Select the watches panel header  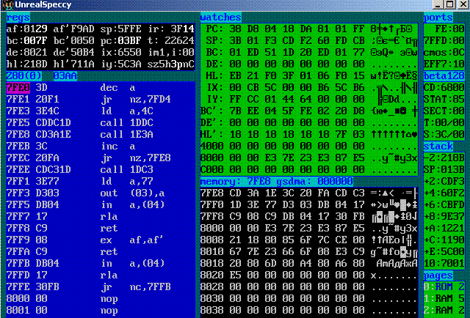coord(220,17)
